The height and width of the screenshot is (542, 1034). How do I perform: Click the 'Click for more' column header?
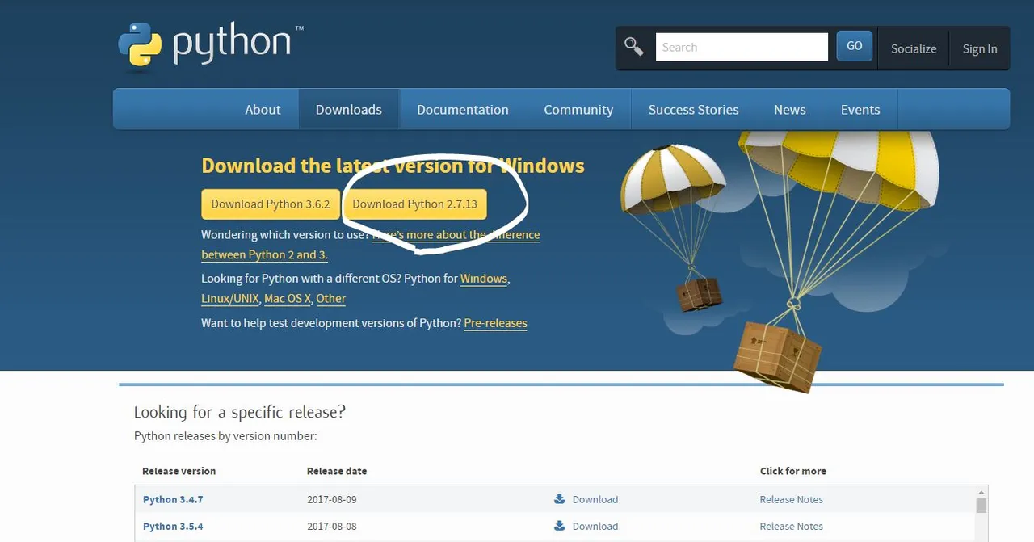tap(793, 471)
